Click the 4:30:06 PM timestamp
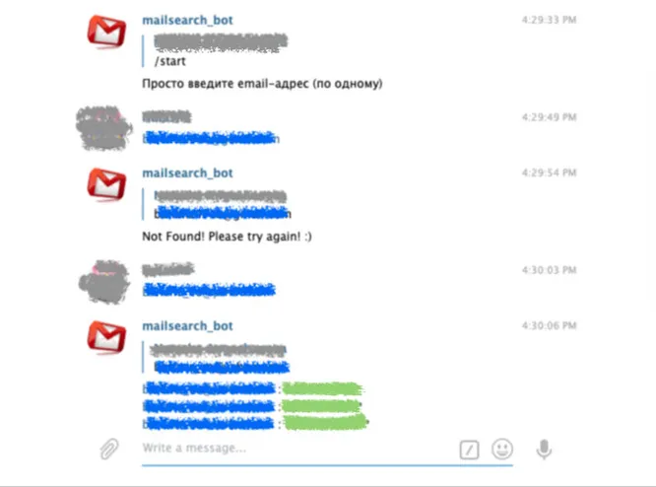The image size is (656, 487). (x=549, y=325)
